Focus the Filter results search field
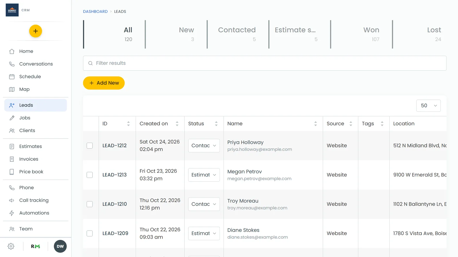458x257 pixels. tap(265, 63)
